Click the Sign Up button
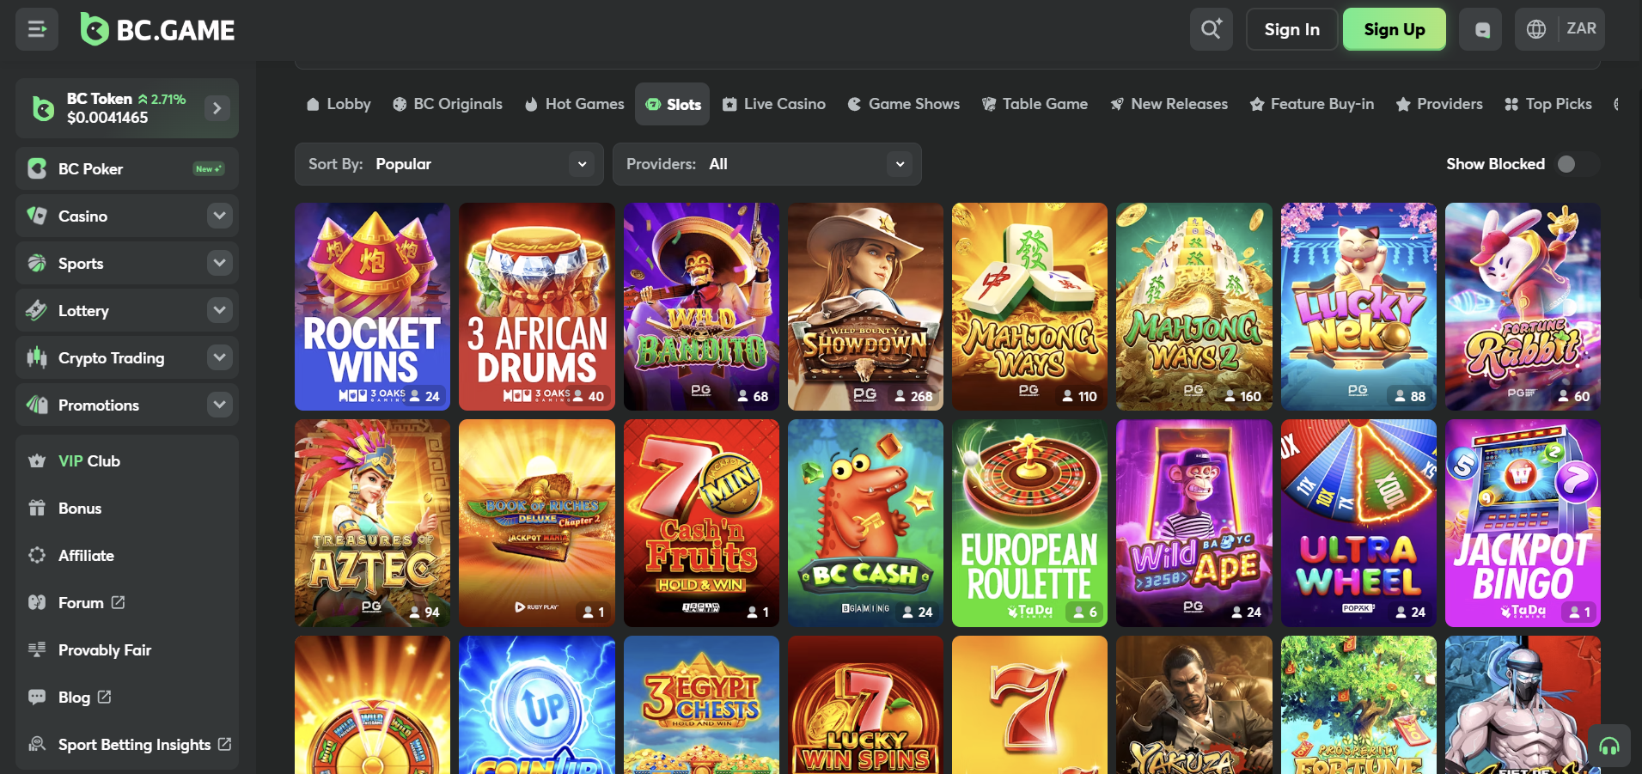Screen dimensions: 1642x774 click(x=1394, y=29)
